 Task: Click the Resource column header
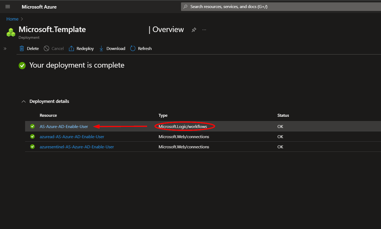[x=48, y=115]
